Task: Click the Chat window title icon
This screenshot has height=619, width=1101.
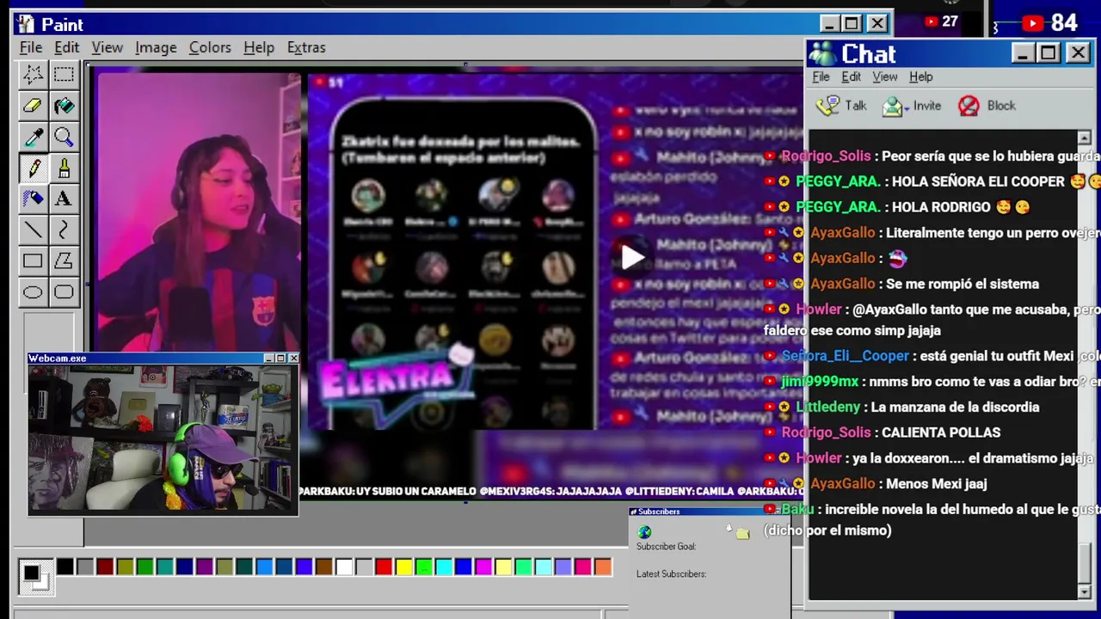Action: tap(823, 53)
